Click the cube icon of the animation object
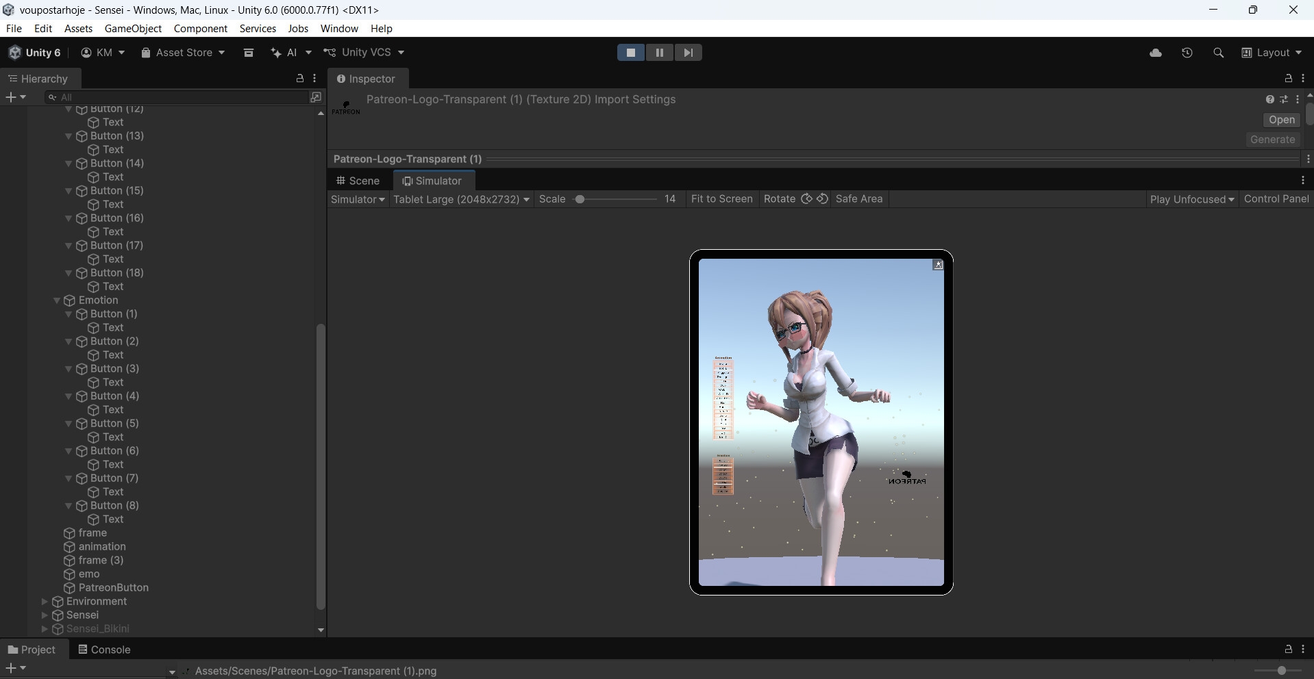Viewport: 1314px width, 679px height. coord(69,547)
